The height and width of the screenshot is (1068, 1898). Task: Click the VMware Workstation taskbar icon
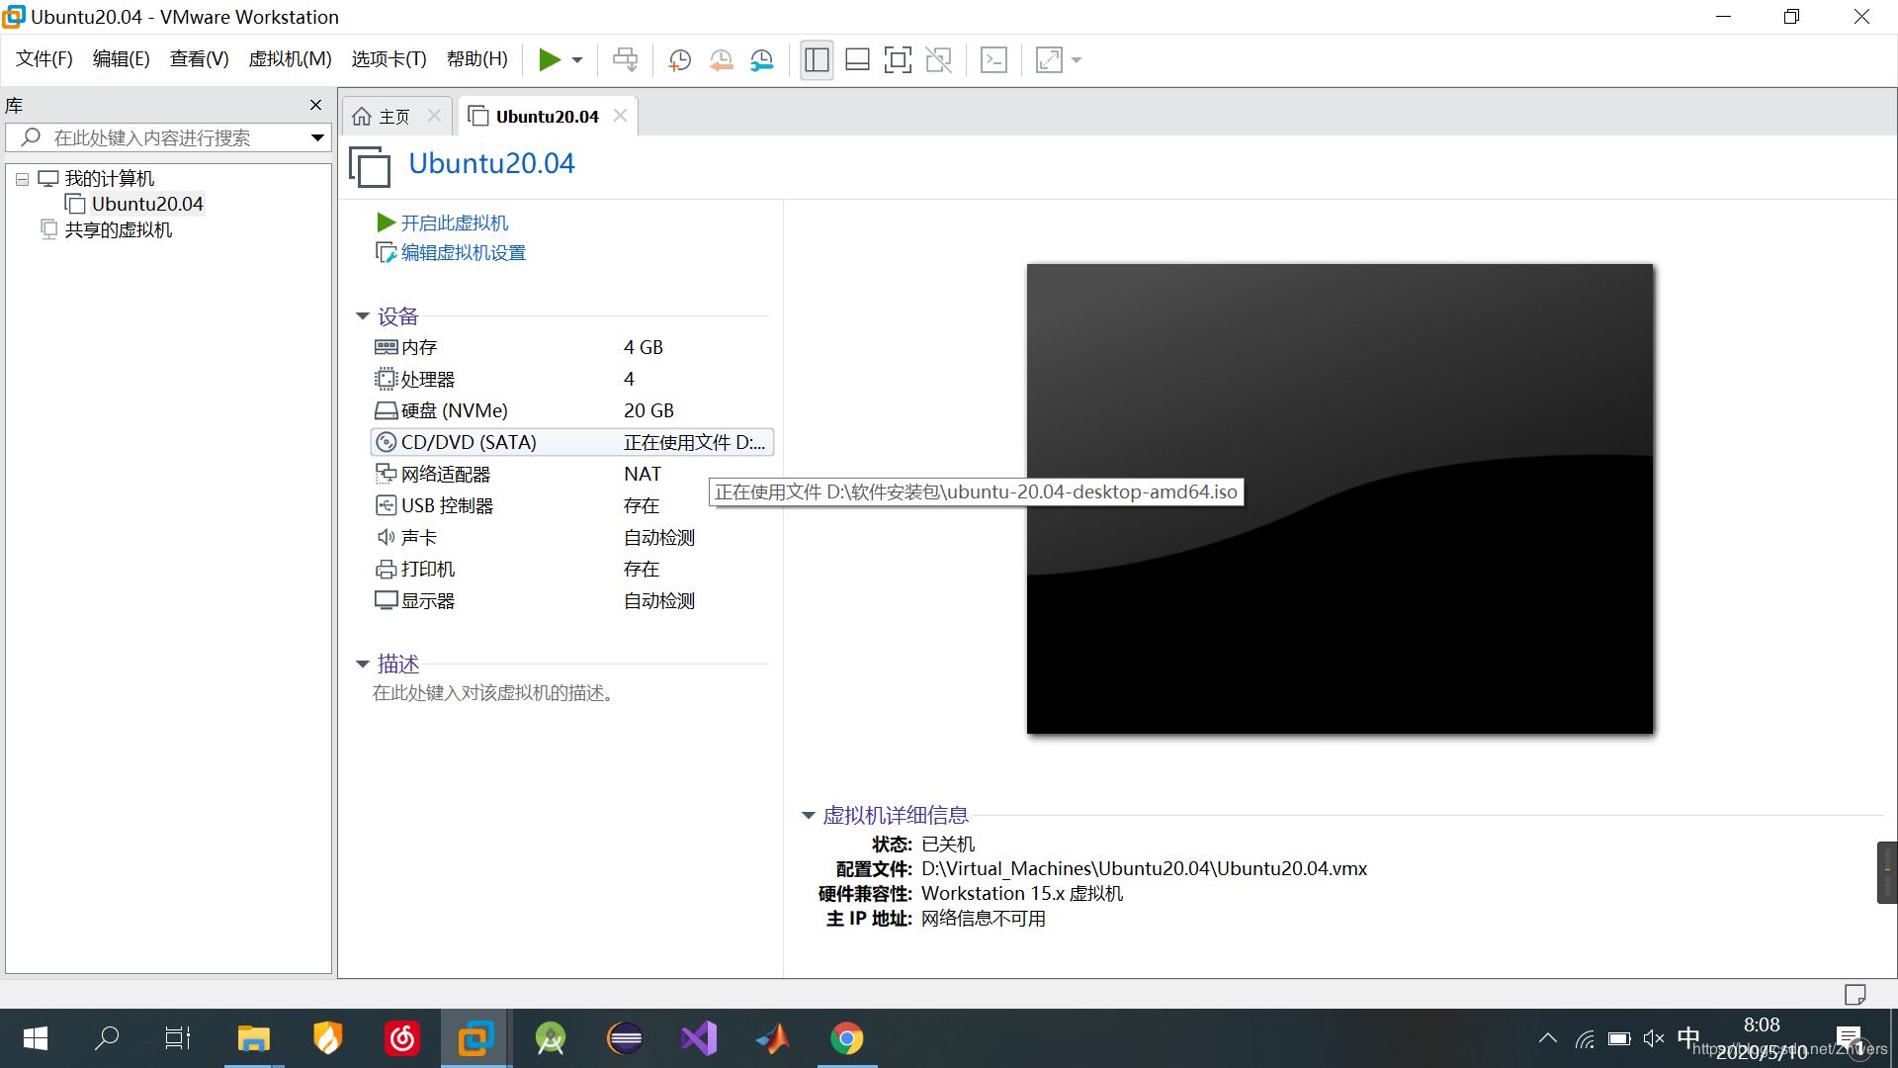[474, 1038]
